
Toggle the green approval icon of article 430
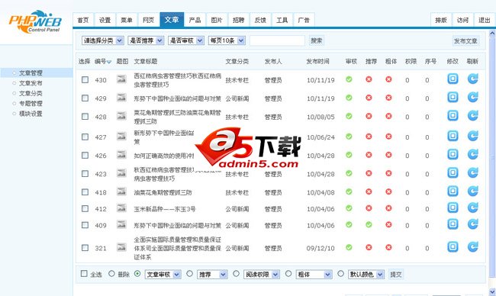(x=349, y=79)
